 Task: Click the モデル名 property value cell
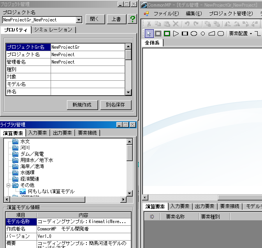[88, 84]
